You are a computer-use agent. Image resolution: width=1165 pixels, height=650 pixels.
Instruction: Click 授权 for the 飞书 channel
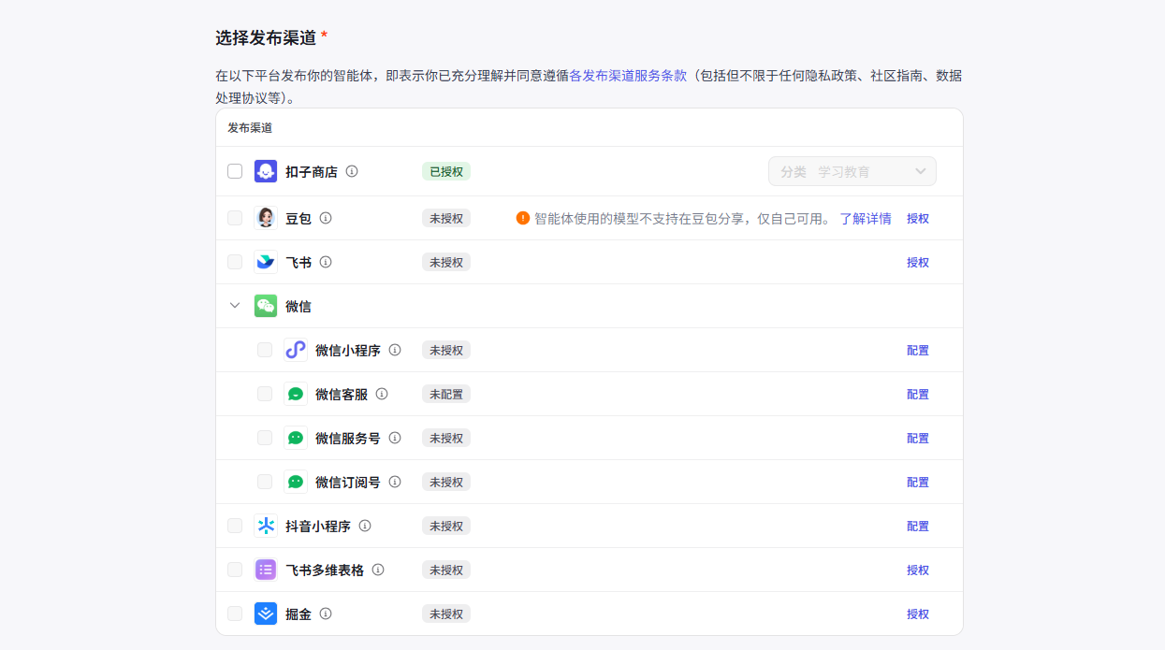tap(918, 262)
